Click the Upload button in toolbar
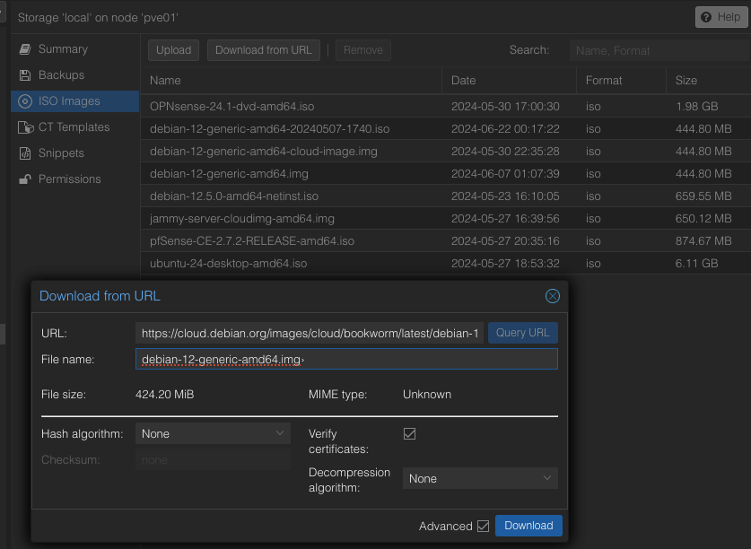The image size is (751, 549). coord(173,50)
